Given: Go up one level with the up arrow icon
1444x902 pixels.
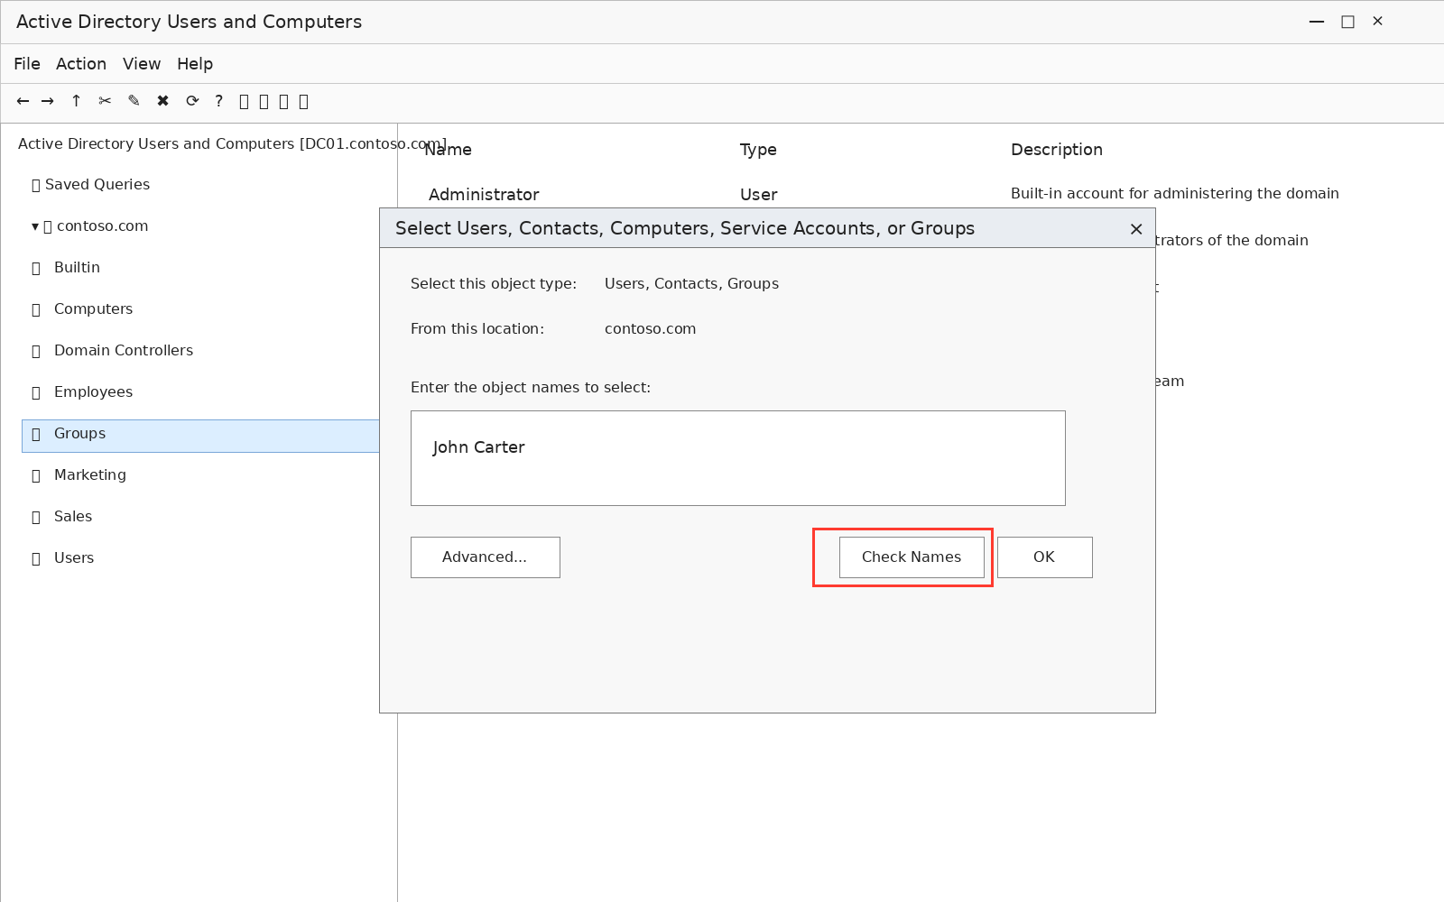Looking at the screenshot, I should [x=76, y=101].
